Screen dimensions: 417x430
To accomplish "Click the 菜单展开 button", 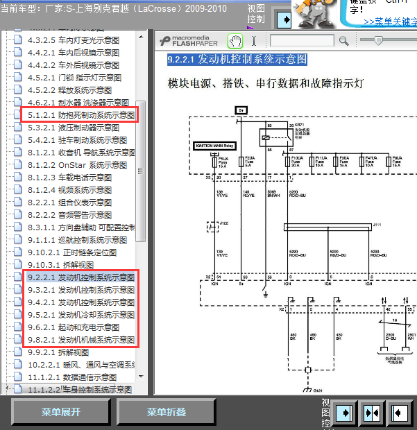I will 61,412.
